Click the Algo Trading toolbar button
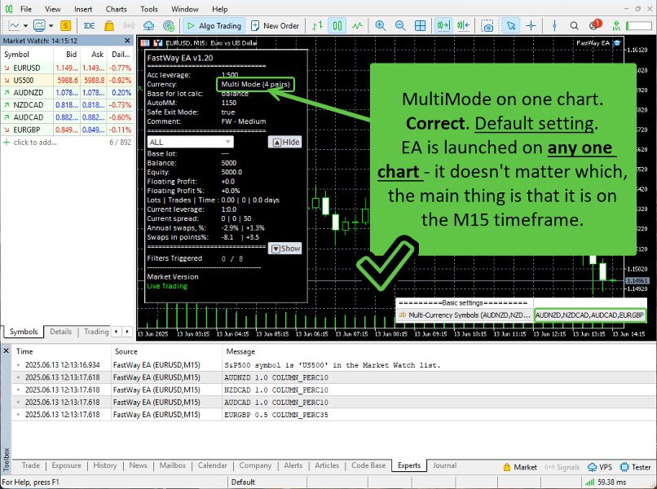Image resolution: width=657 pixels, height=489 pixels. [x=212, y=25]
